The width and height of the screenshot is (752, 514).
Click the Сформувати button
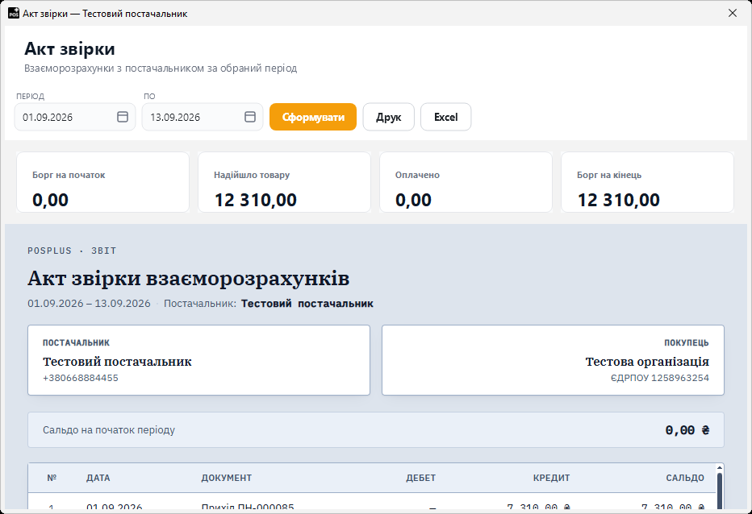click(313, 117)
